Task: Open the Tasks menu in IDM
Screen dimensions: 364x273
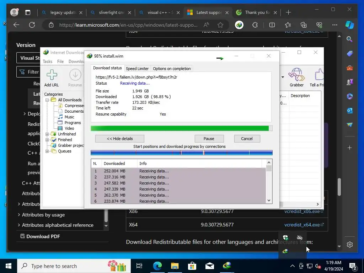Action: tap(47, 61)
